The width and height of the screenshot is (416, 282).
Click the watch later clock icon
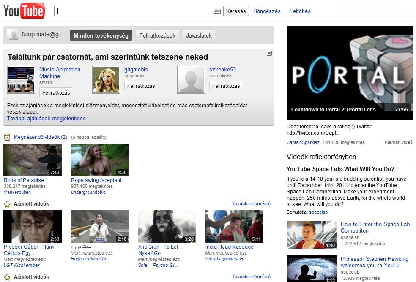pos(7,137)
